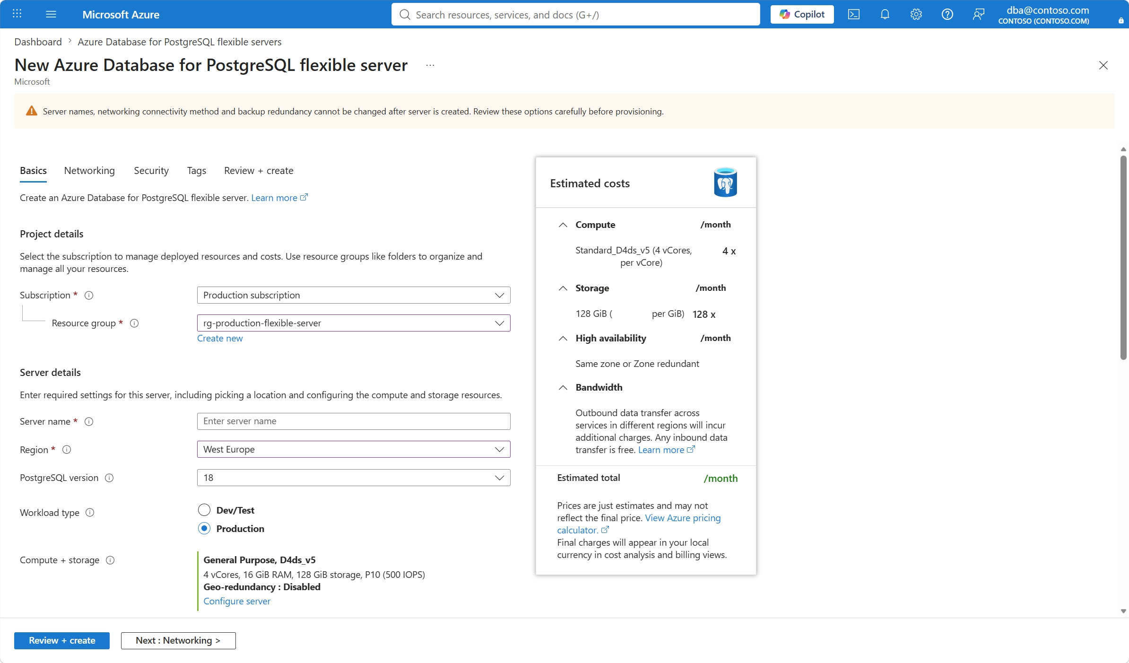This screenshot has width=1129, height=663.
Task: Open the dba@contoso.com account menu
Action: 1044,15
